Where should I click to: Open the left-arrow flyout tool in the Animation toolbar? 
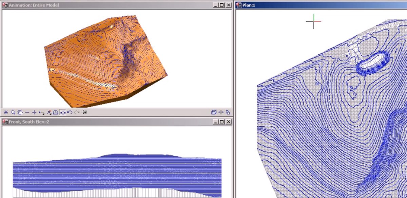(41, 112)
